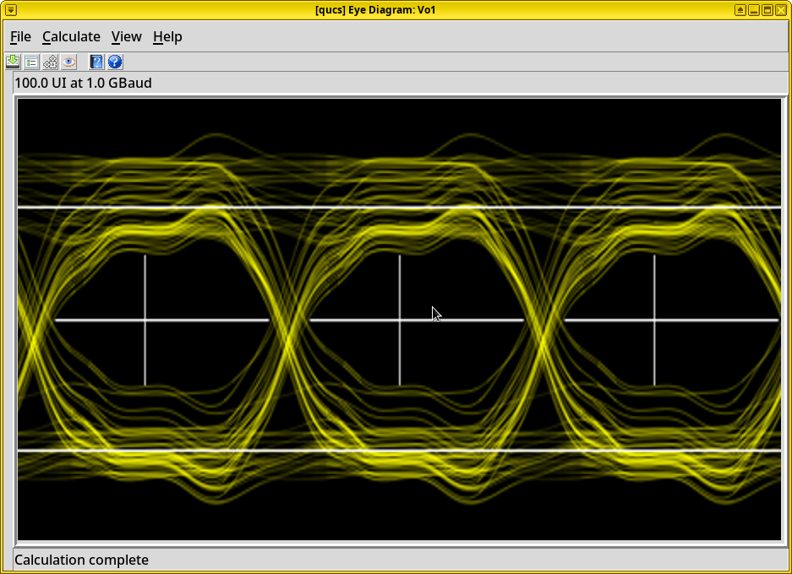Open the File menu
Viewport: 792px width, 574px height.
[20, 36]
